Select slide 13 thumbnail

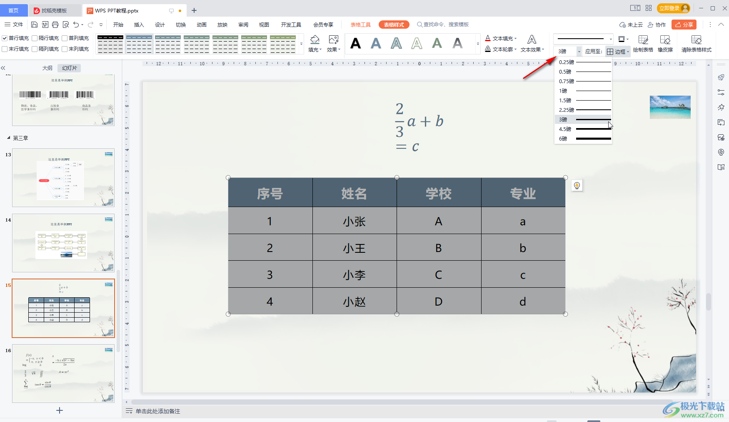point(63,178)
